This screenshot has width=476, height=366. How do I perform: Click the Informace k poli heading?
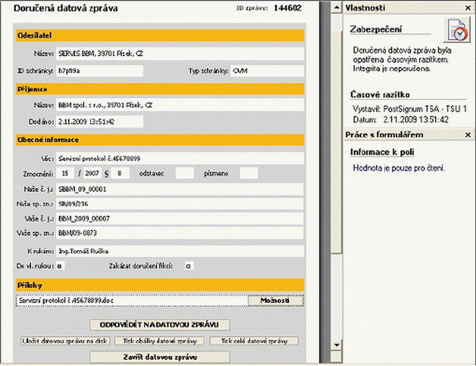click(x=382, y=152)
